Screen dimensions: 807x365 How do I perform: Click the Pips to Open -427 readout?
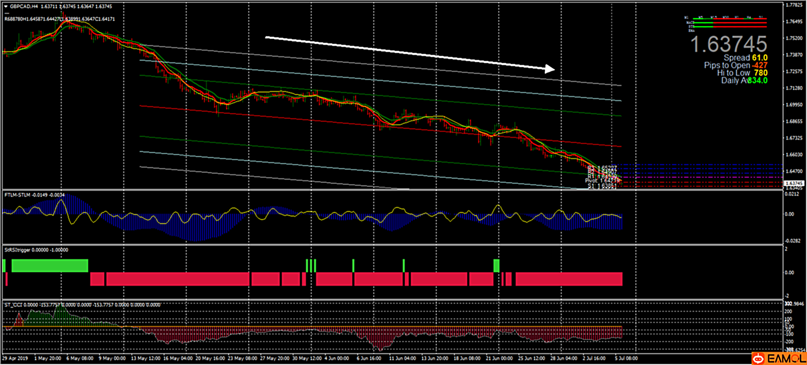point(735,66)
